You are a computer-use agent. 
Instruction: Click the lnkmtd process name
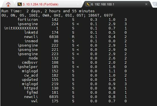pos(31,32)
